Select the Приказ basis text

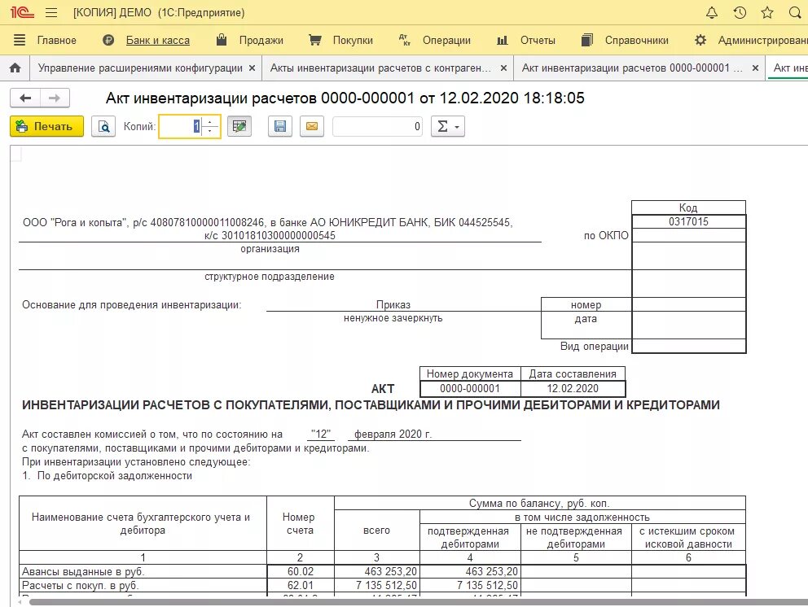click(x=393, y=304)
